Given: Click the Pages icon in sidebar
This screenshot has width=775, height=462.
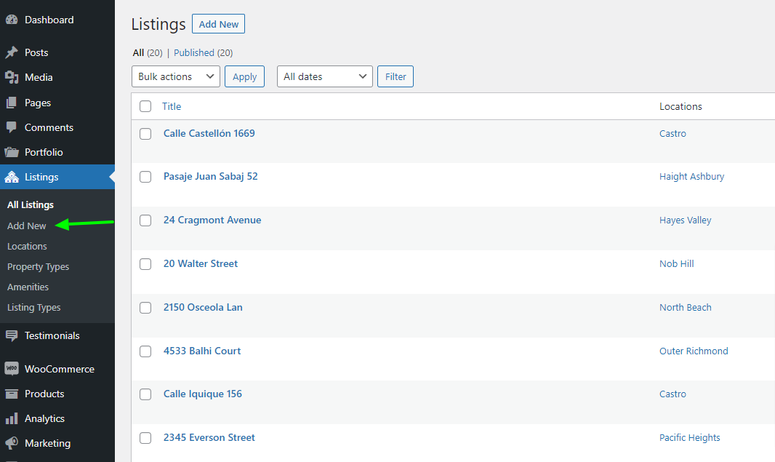Looking at the screenshot, I should (x=12, y=103).
